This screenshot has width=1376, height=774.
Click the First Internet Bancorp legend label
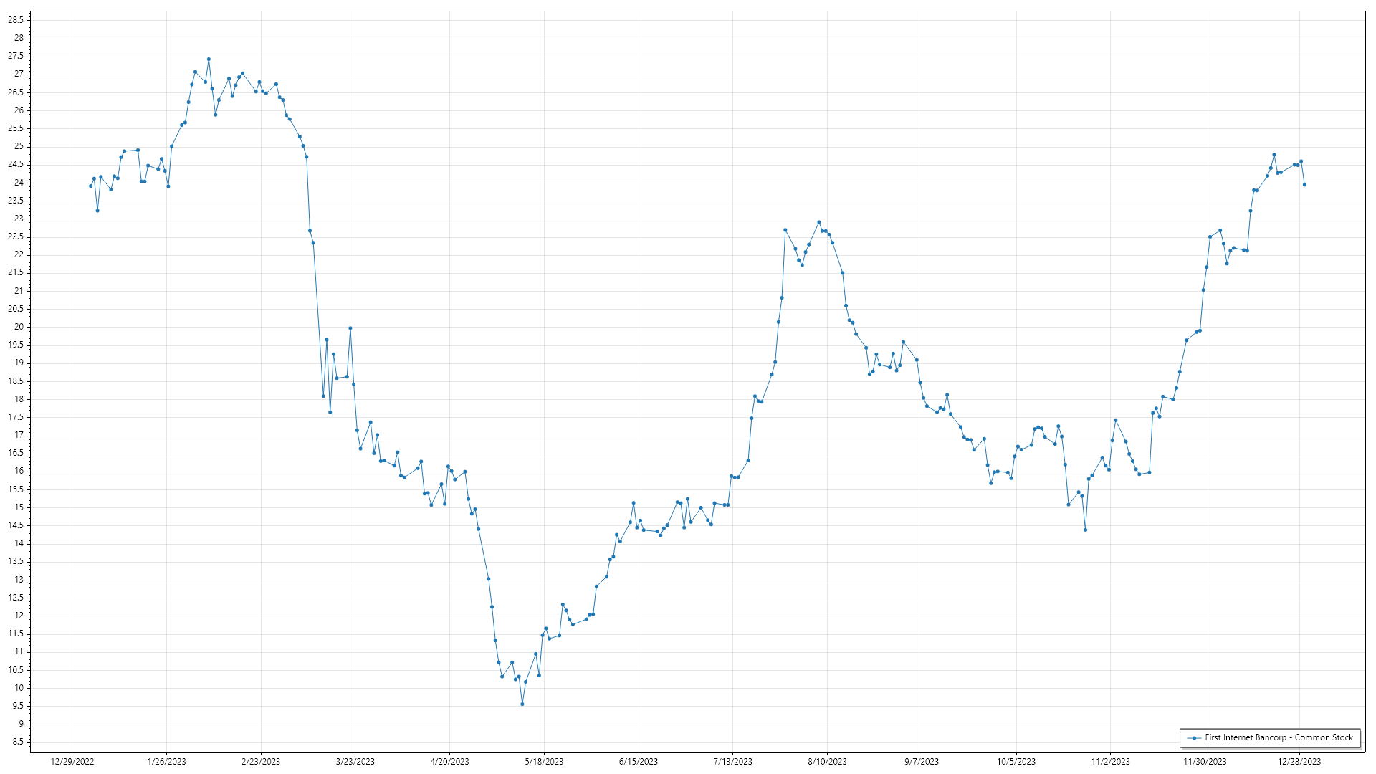(1279, 737)
